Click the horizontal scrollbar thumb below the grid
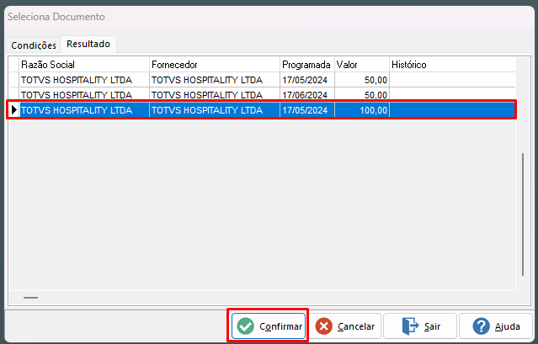 click(30, 298)
